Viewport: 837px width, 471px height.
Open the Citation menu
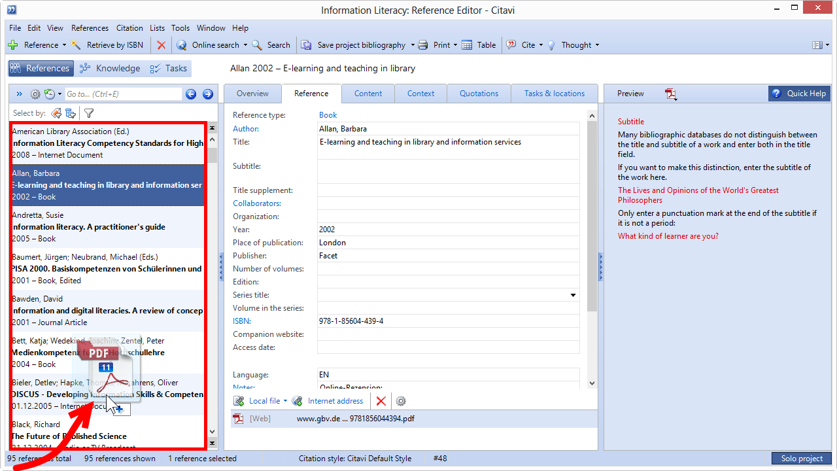[x=129, y=28]
